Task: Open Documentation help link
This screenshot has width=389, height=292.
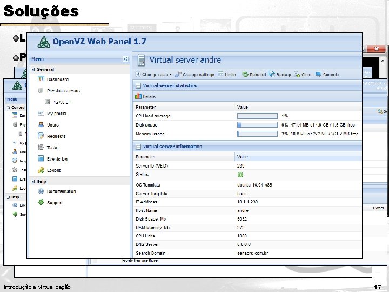Action: 62,191
